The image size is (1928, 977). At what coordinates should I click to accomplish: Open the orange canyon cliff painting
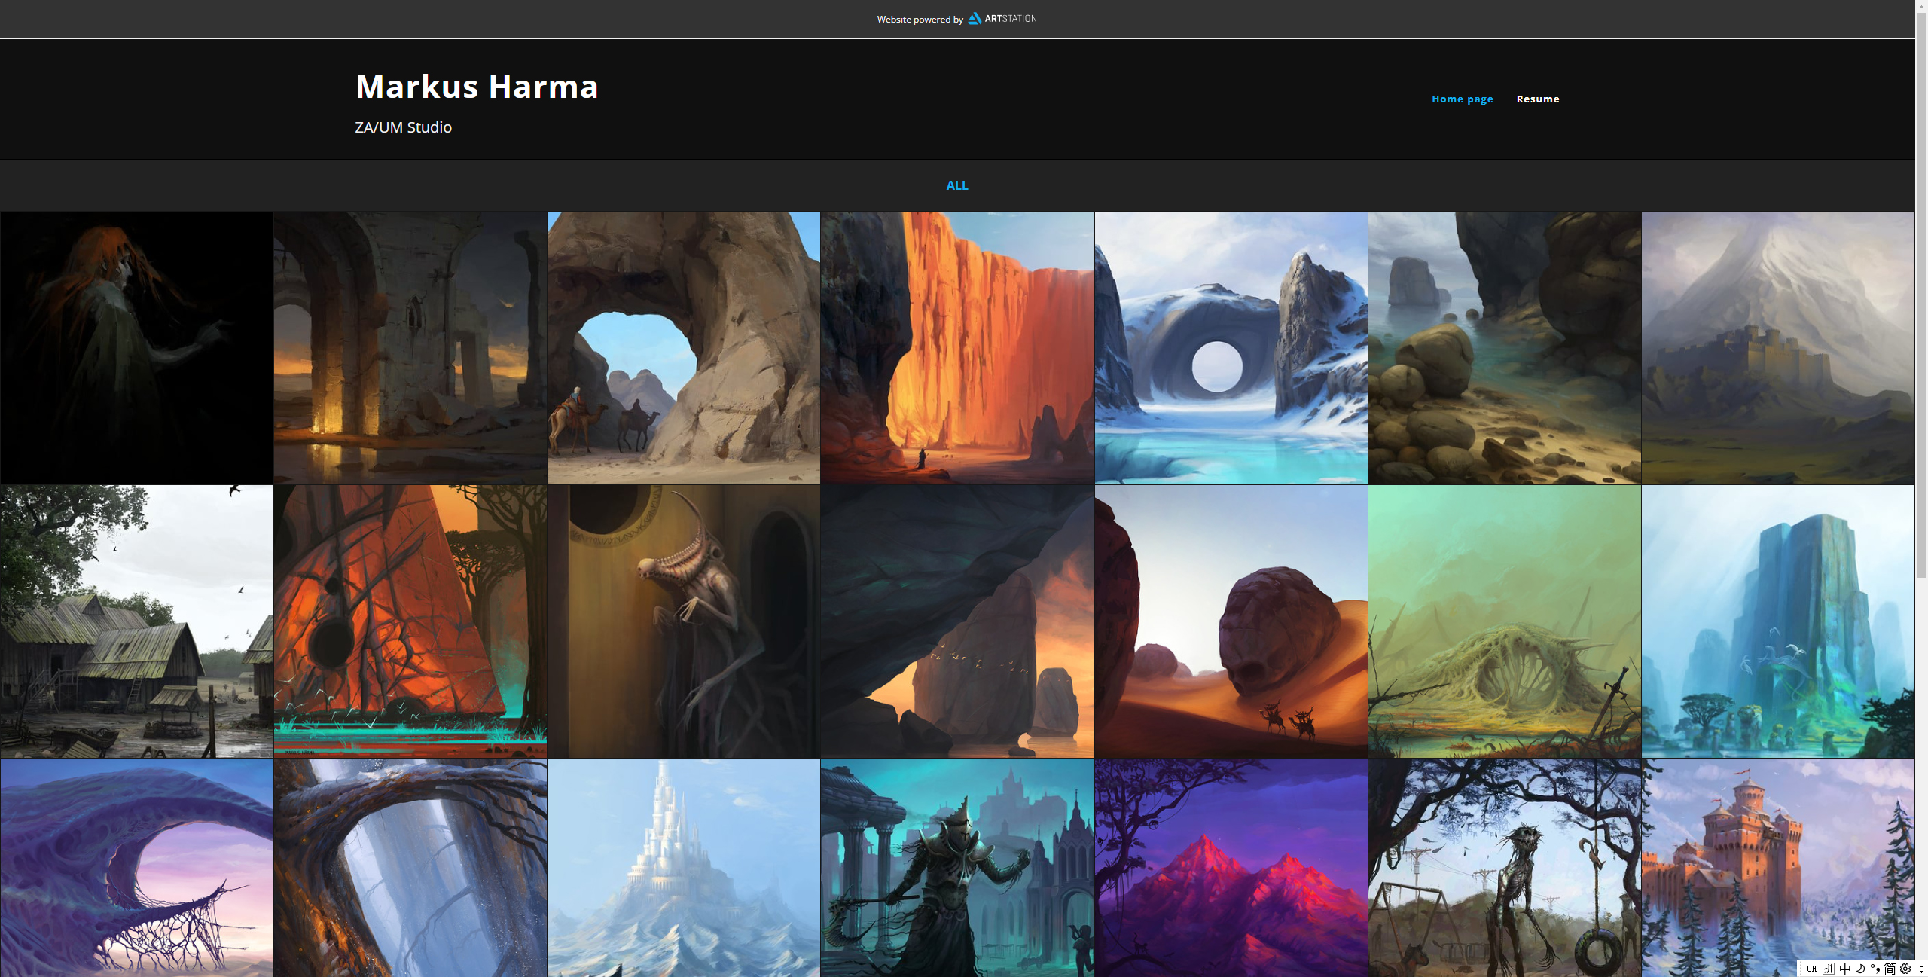(x=956, y=347)
